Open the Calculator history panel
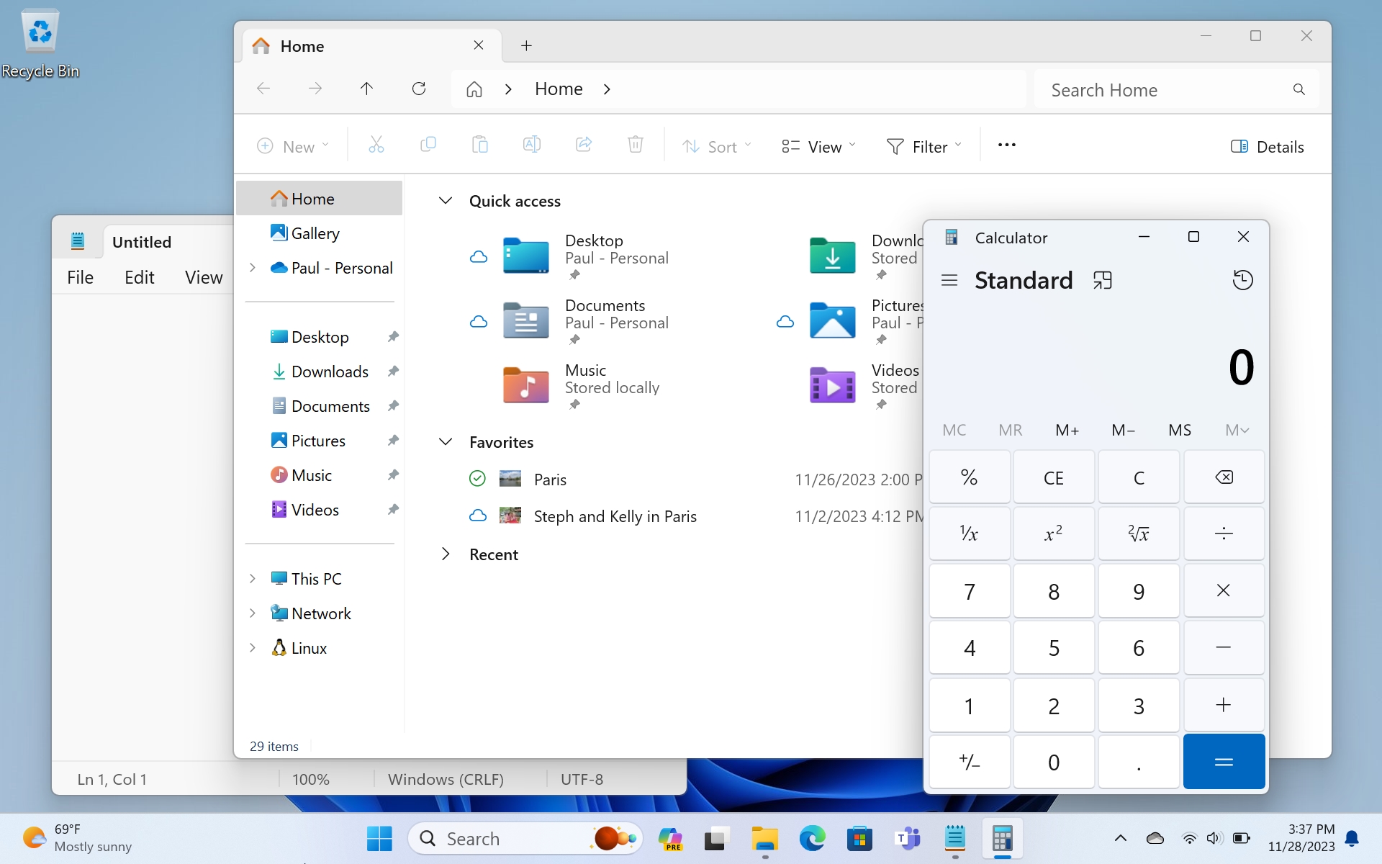Image resolution: width=1382 pixels, height=864 pixels. (1242, 280)
